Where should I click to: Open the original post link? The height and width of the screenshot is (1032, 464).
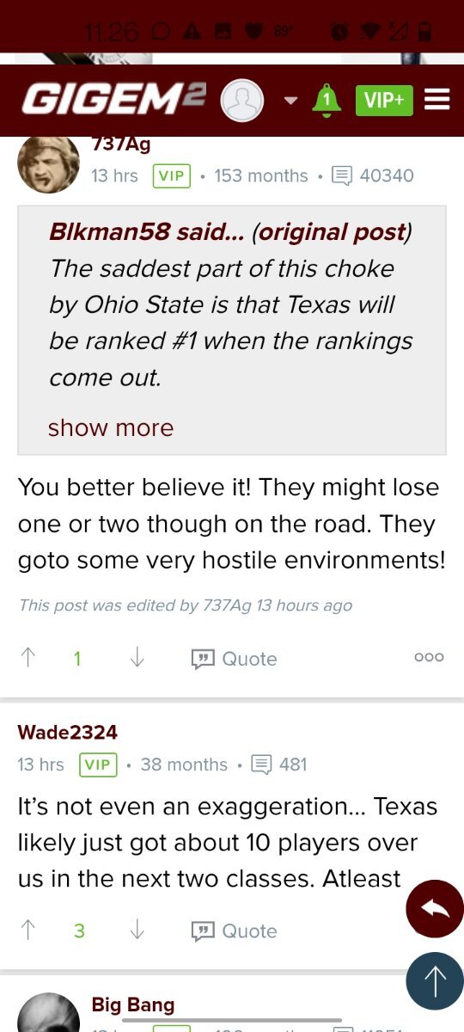(331, 232)
